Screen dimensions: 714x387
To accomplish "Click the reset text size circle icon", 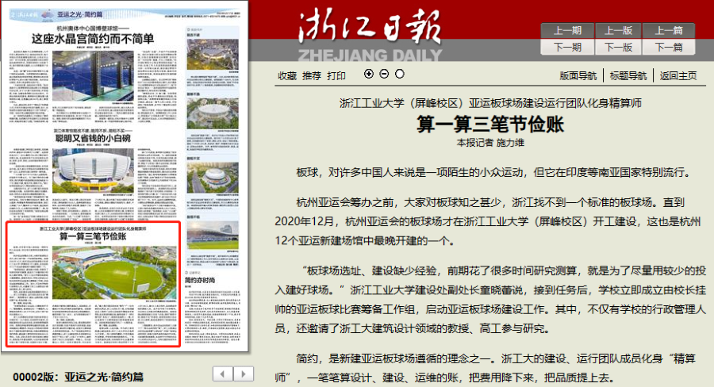I will (399, 74).
